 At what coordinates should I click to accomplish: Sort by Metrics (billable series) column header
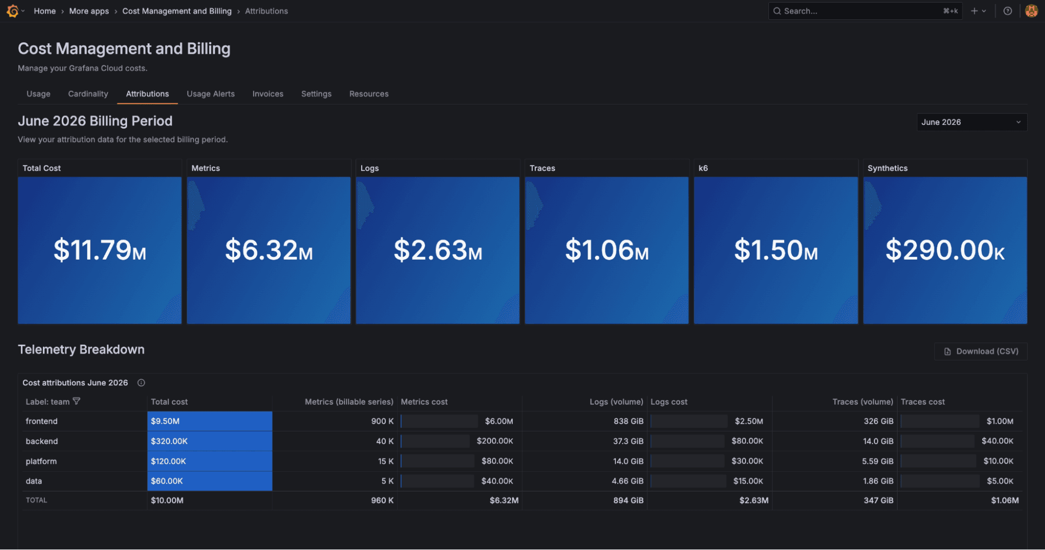349,402
